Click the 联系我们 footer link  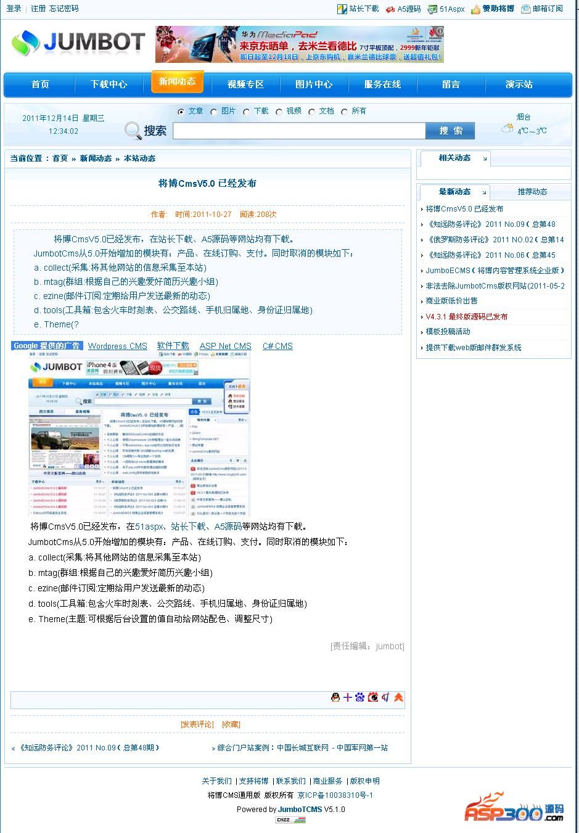click(291, 781)
